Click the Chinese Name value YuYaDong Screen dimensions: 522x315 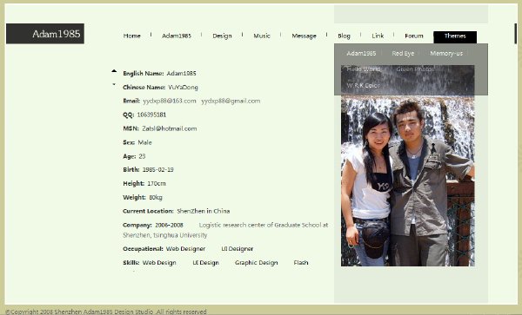(183, 88)
